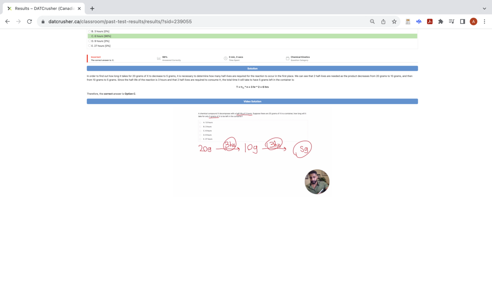Go back to the previous page
Viewport: 492px width, 307px height.
(7, 21)
